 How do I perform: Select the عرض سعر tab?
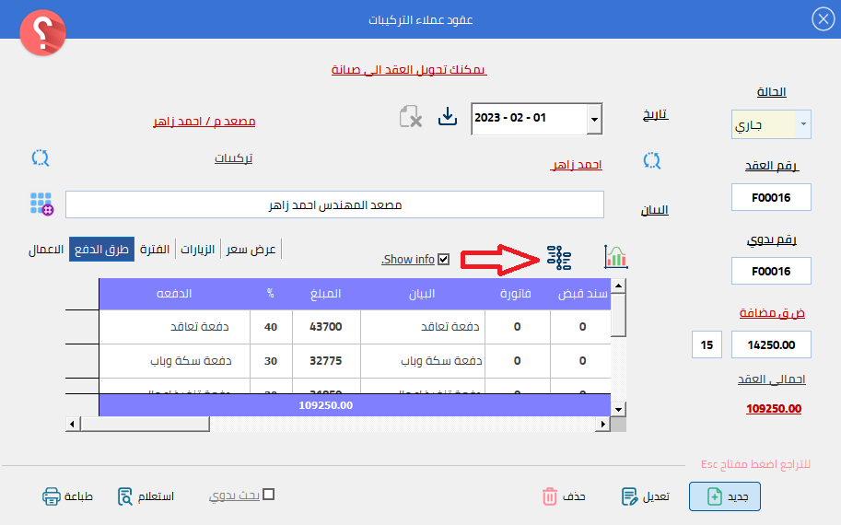[251, 250]
